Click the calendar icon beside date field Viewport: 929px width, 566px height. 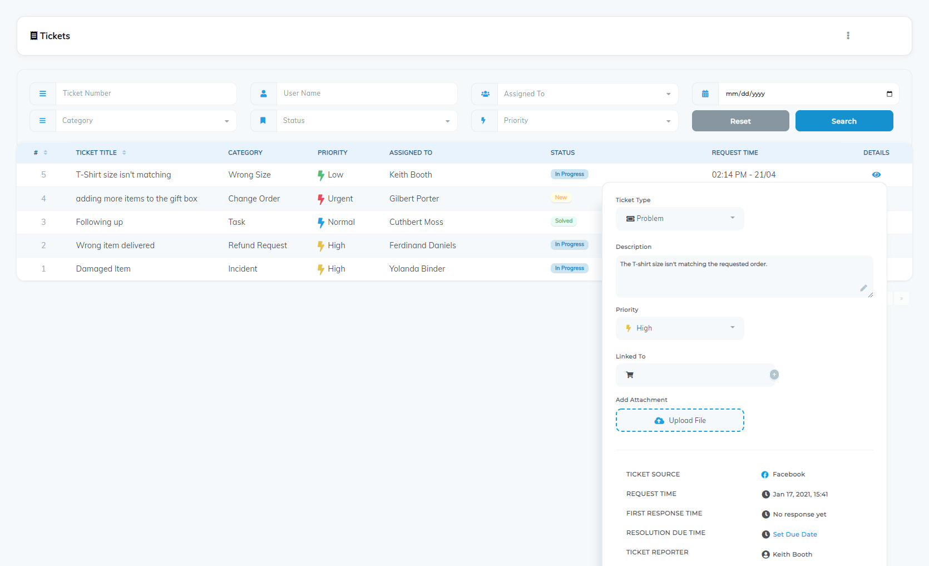pyautogui.click(x=705, y=93)
